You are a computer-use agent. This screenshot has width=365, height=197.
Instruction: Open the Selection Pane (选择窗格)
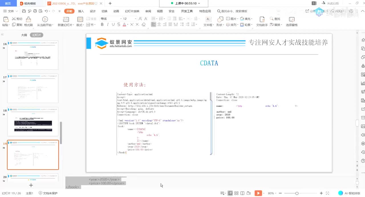point(292,21)
